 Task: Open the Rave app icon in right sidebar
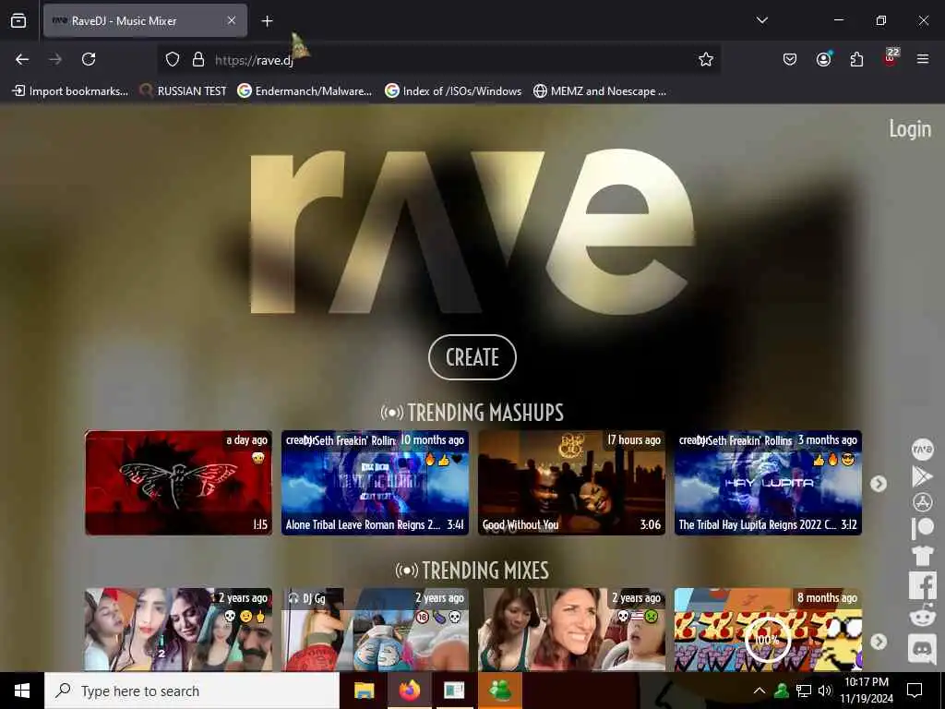tap(922, 450)
